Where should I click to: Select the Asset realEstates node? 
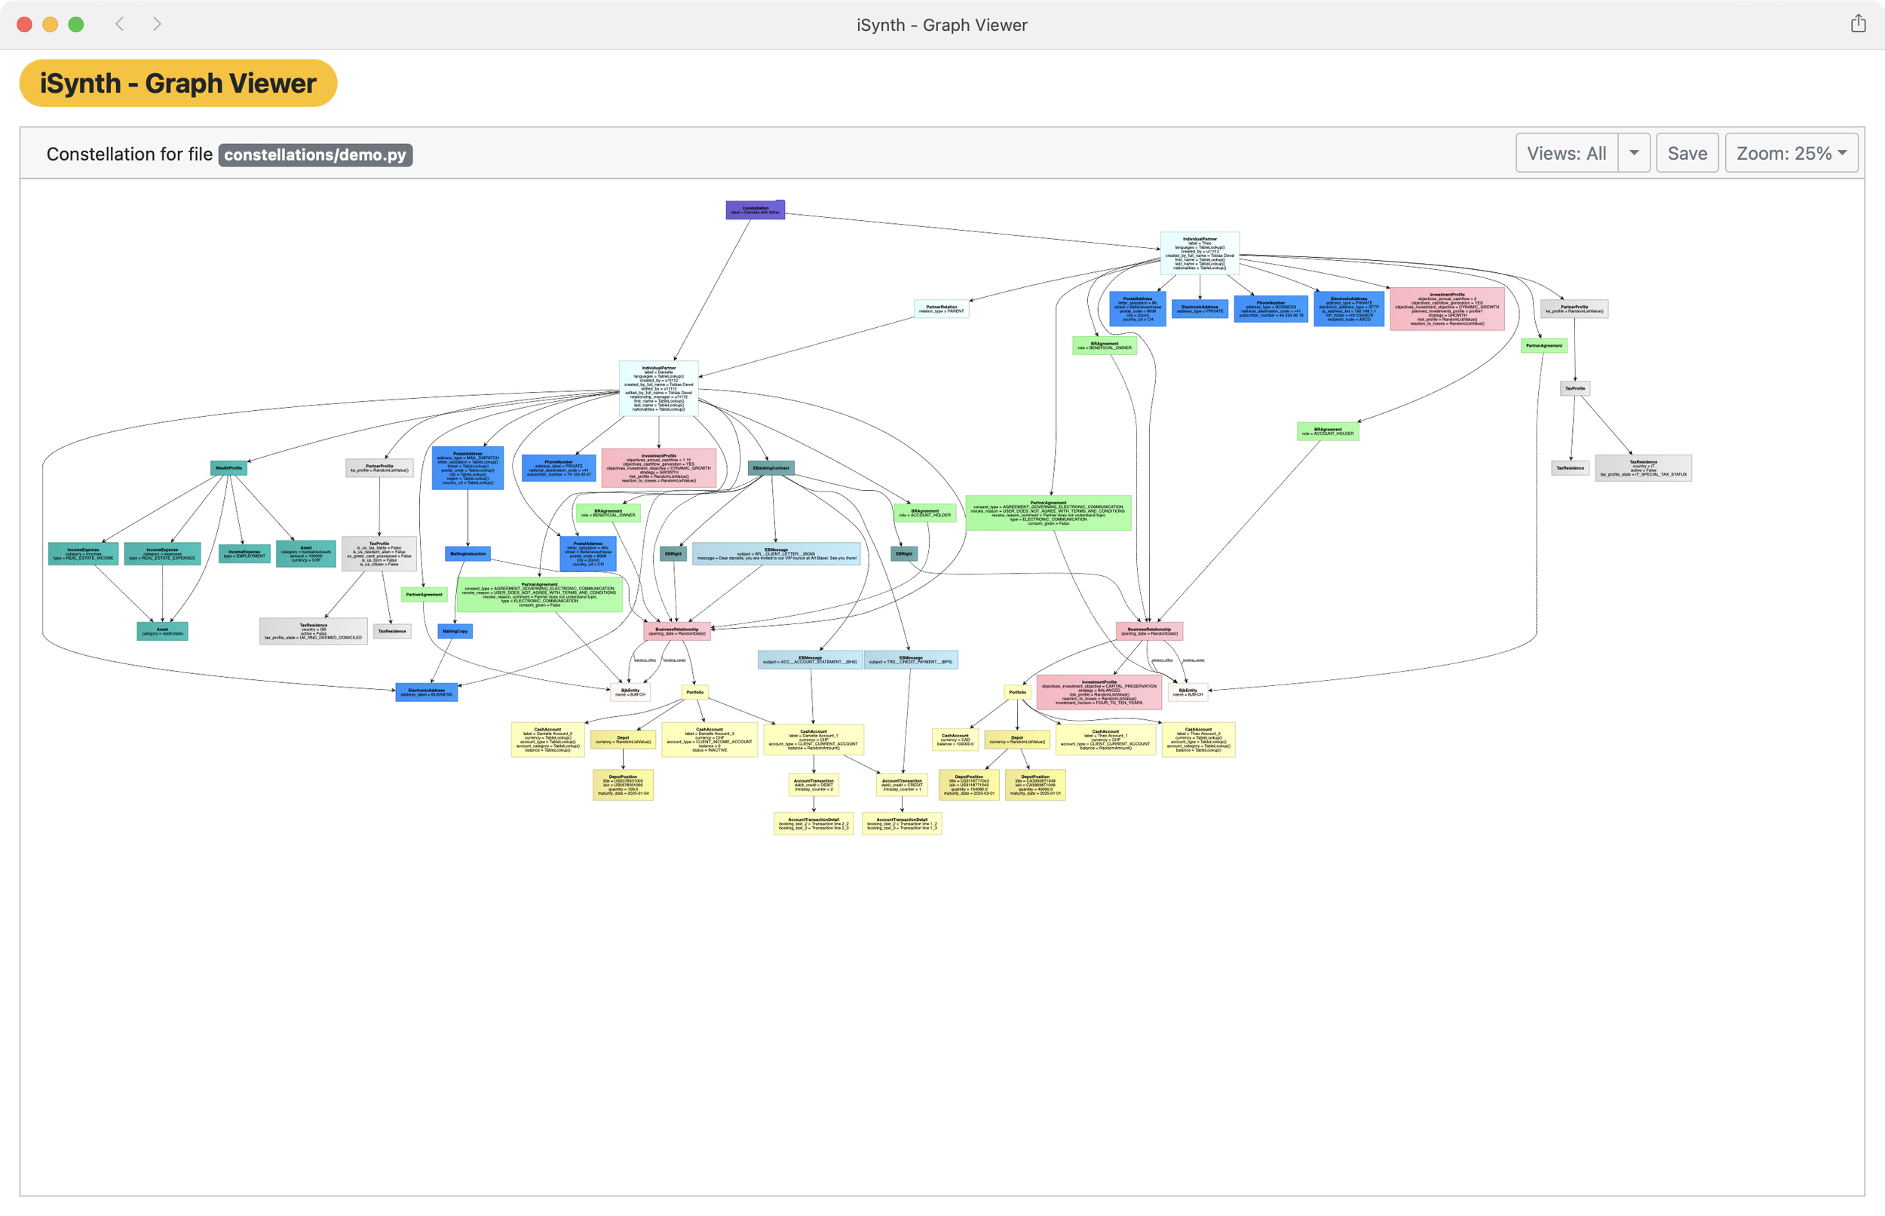tap(162, 631)
